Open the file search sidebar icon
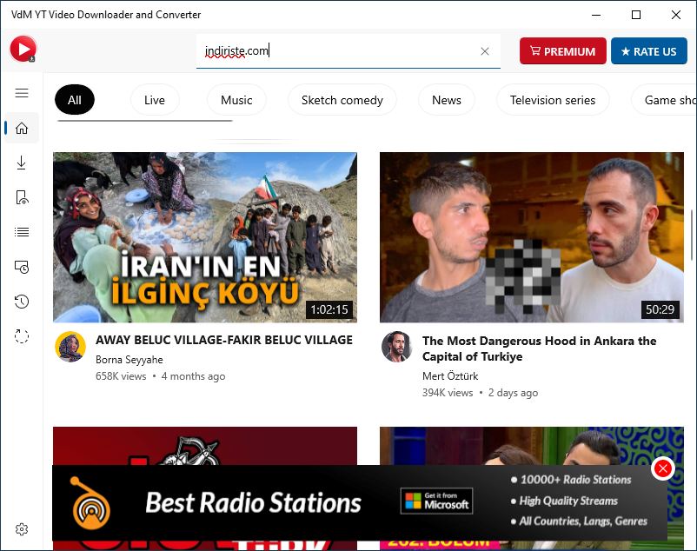This screenshot has width=697, height=551. click(x=22, y=197)
